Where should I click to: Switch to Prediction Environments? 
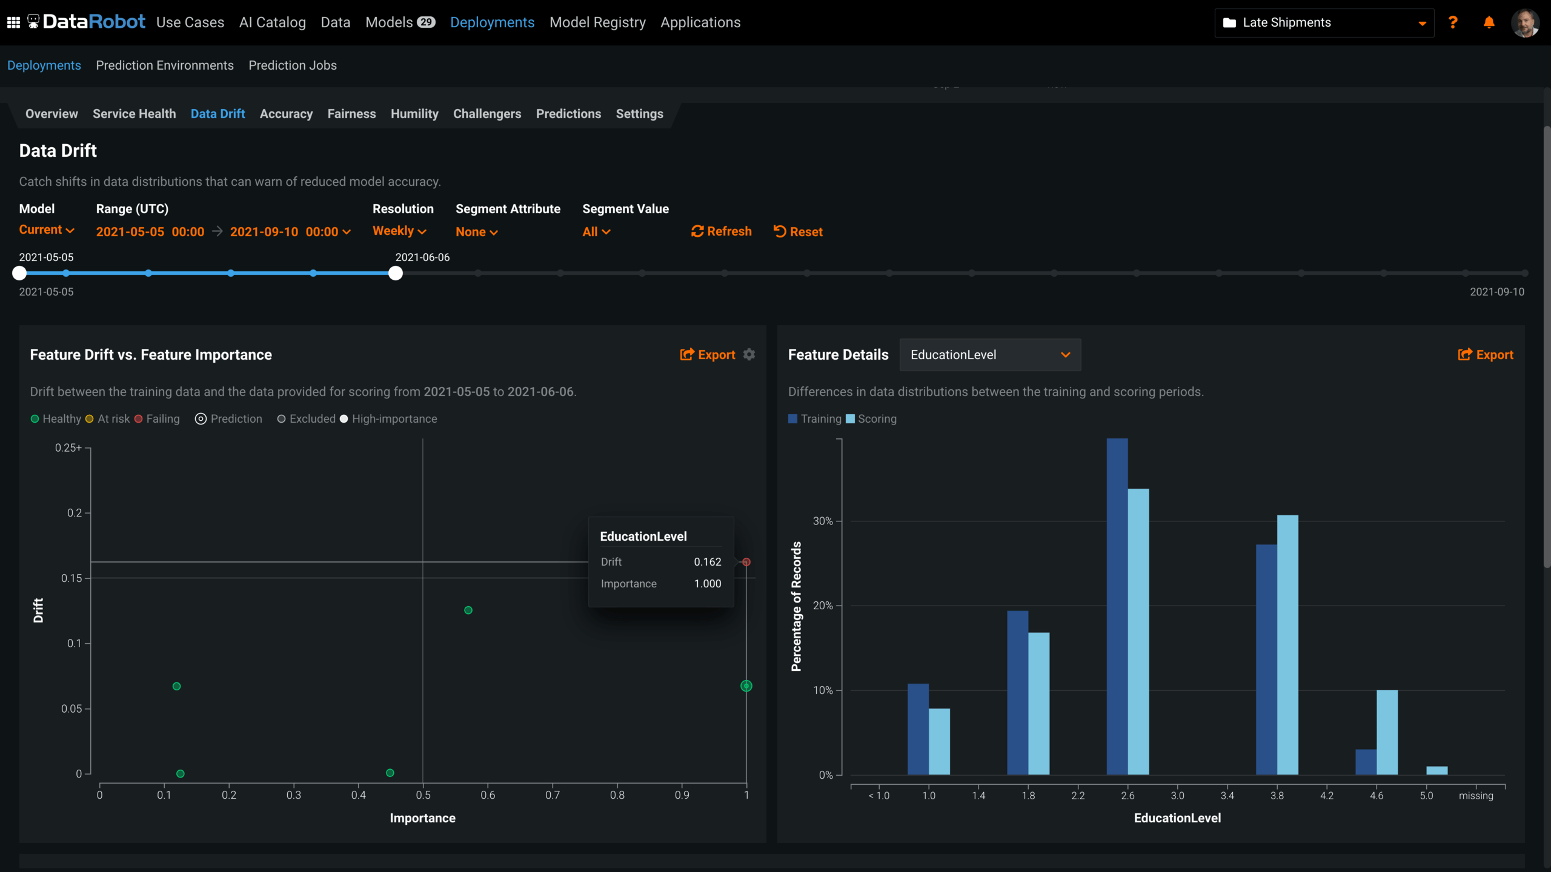pos(165,65)
